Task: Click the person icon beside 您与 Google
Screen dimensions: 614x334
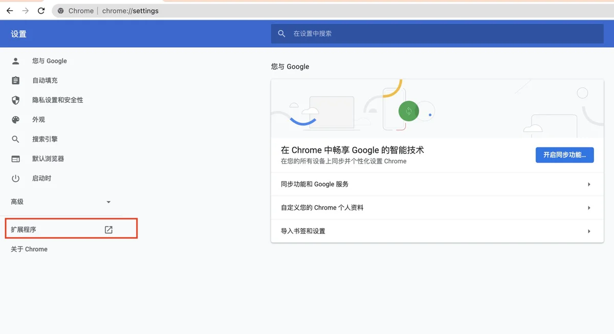Action: coord(15,61)
